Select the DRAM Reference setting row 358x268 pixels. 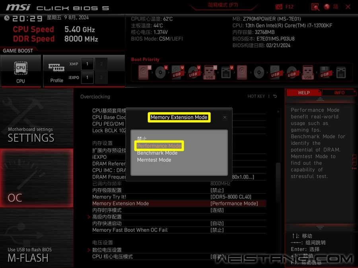(x=109, y=164)
